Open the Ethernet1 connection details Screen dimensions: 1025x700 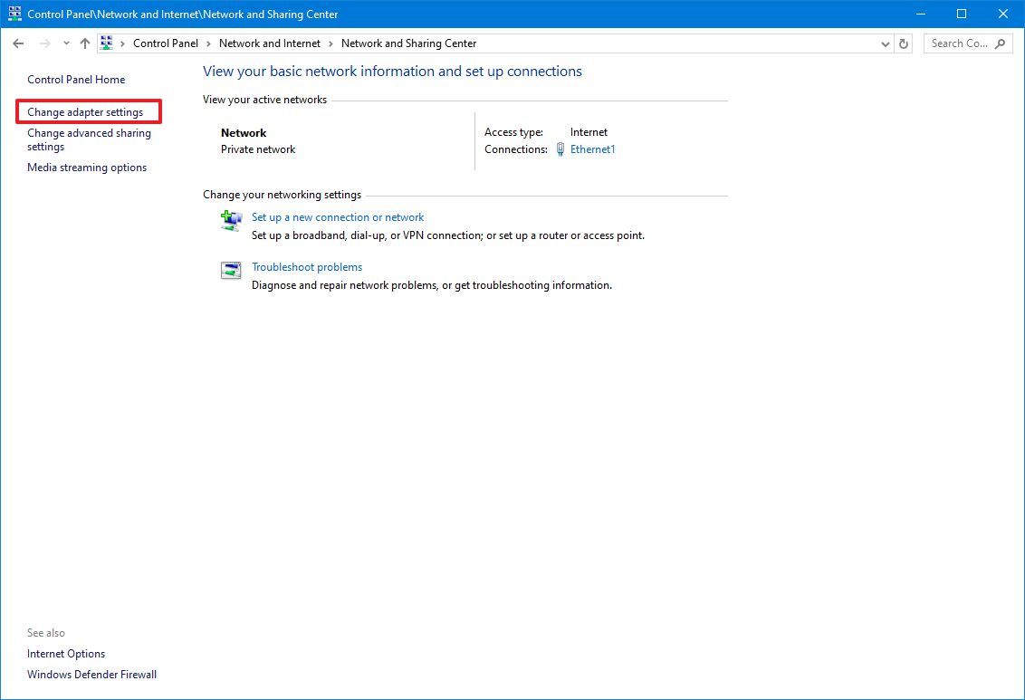coord(592,149)
